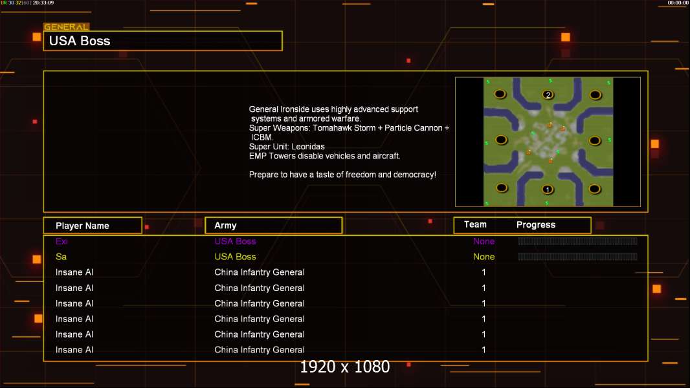The height and width of the screenshot is (388, 690).
Task: Select the minimap's top-right corner start oval
Action: [x=595, y=95]
